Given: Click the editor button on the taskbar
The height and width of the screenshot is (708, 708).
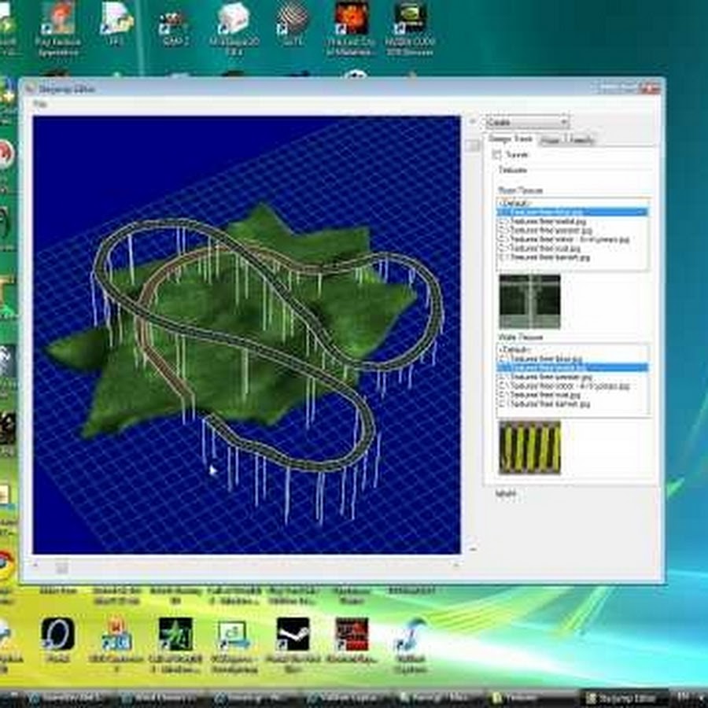Looking at the screenshot, I should [x=625, y=697].
